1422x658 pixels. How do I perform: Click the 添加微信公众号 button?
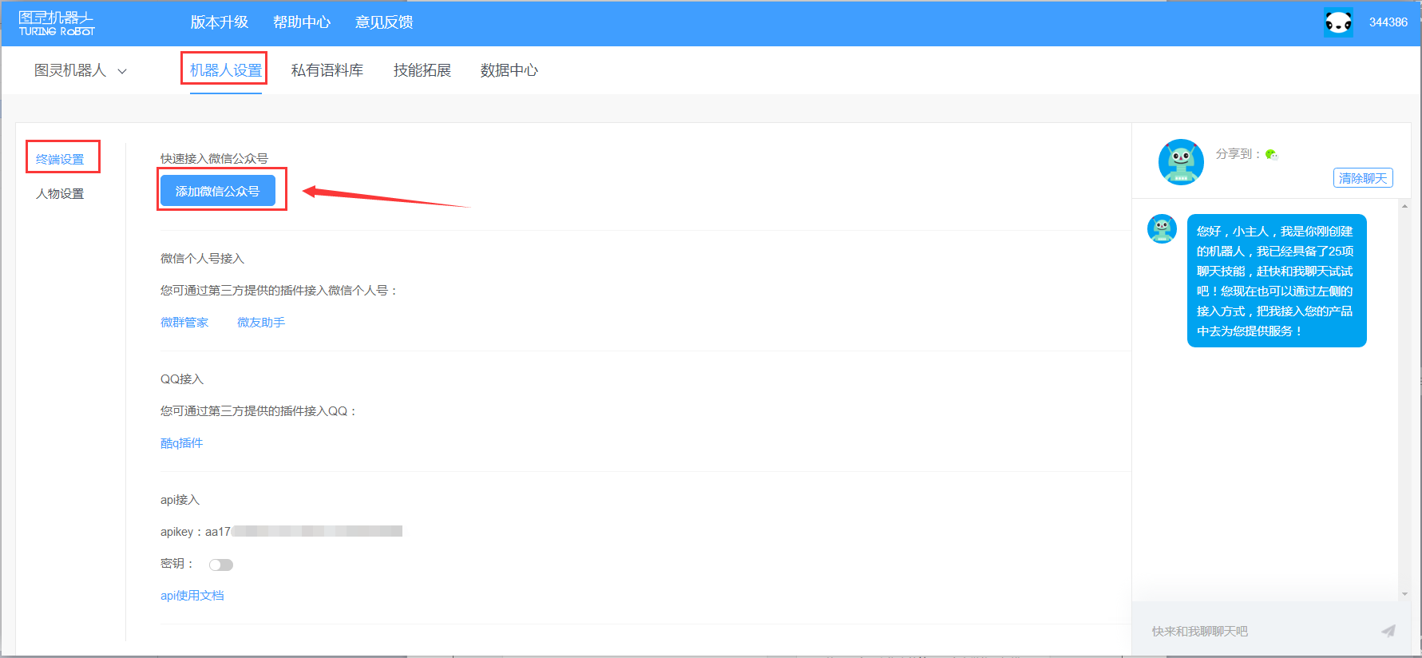(218, 191)
